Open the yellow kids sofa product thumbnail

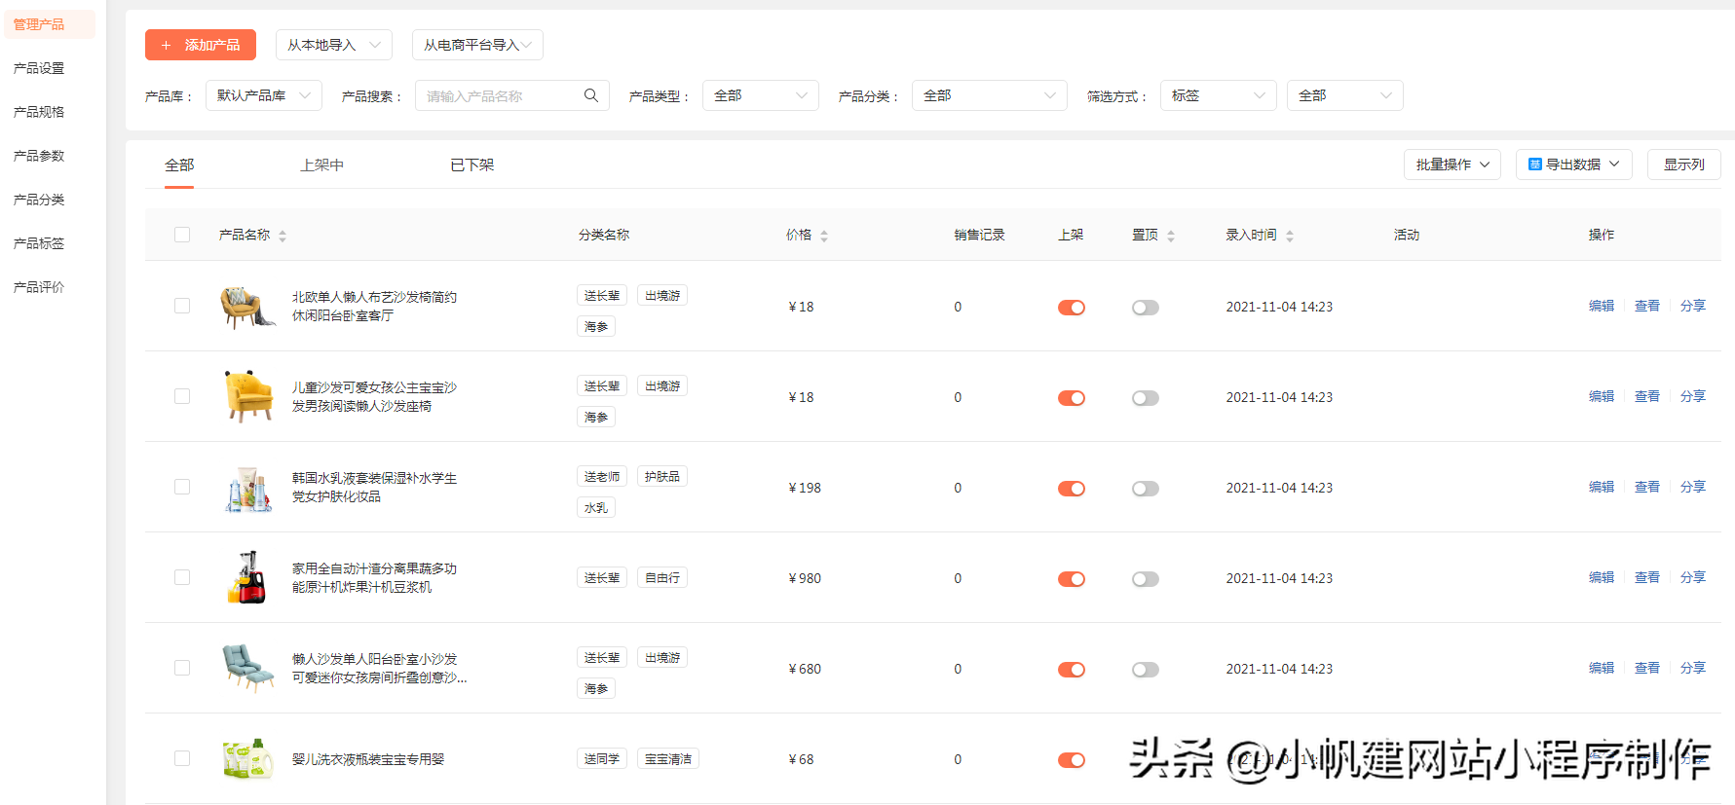[248, 396]
